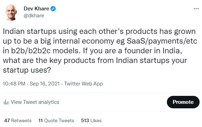Open the Quote Tweets list label
Screen dimensions: 202x127
click(x=59, y=120)
